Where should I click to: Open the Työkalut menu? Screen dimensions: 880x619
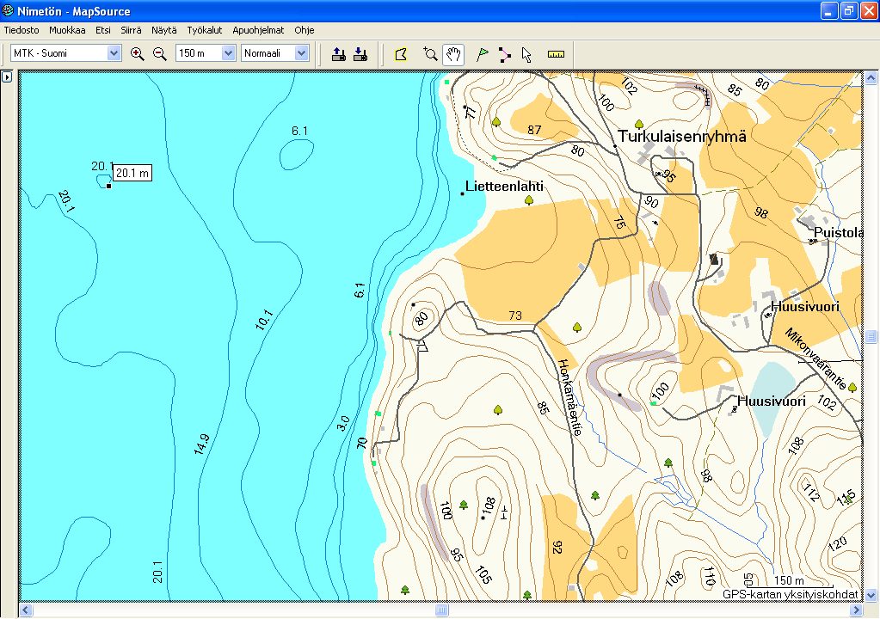pos(204,30)
